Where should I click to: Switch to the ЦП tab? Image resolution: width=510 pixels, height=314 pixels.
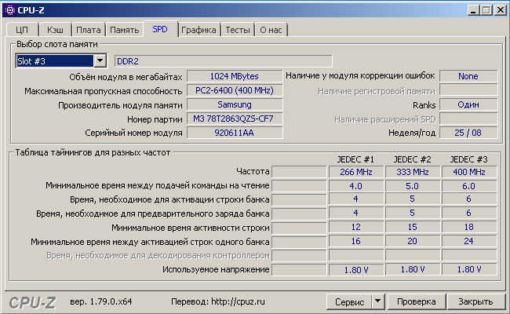(22, 30)
